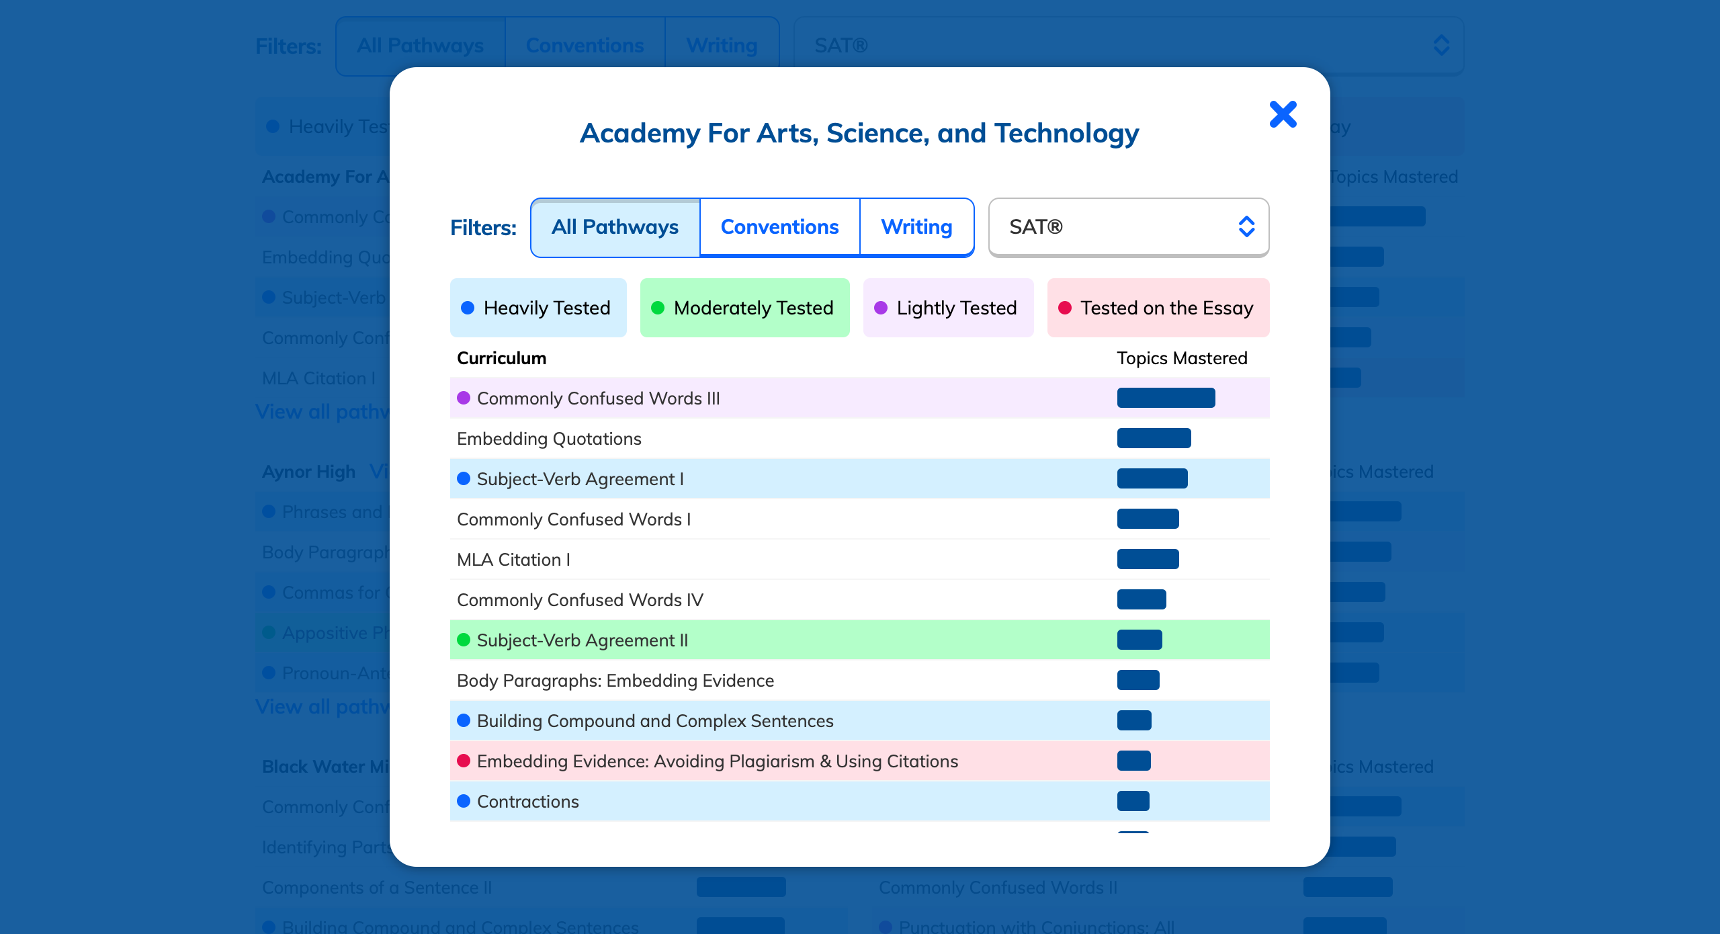Click the Embedding Quotations curriculum row
The image size is (1720, 934).
549,439
